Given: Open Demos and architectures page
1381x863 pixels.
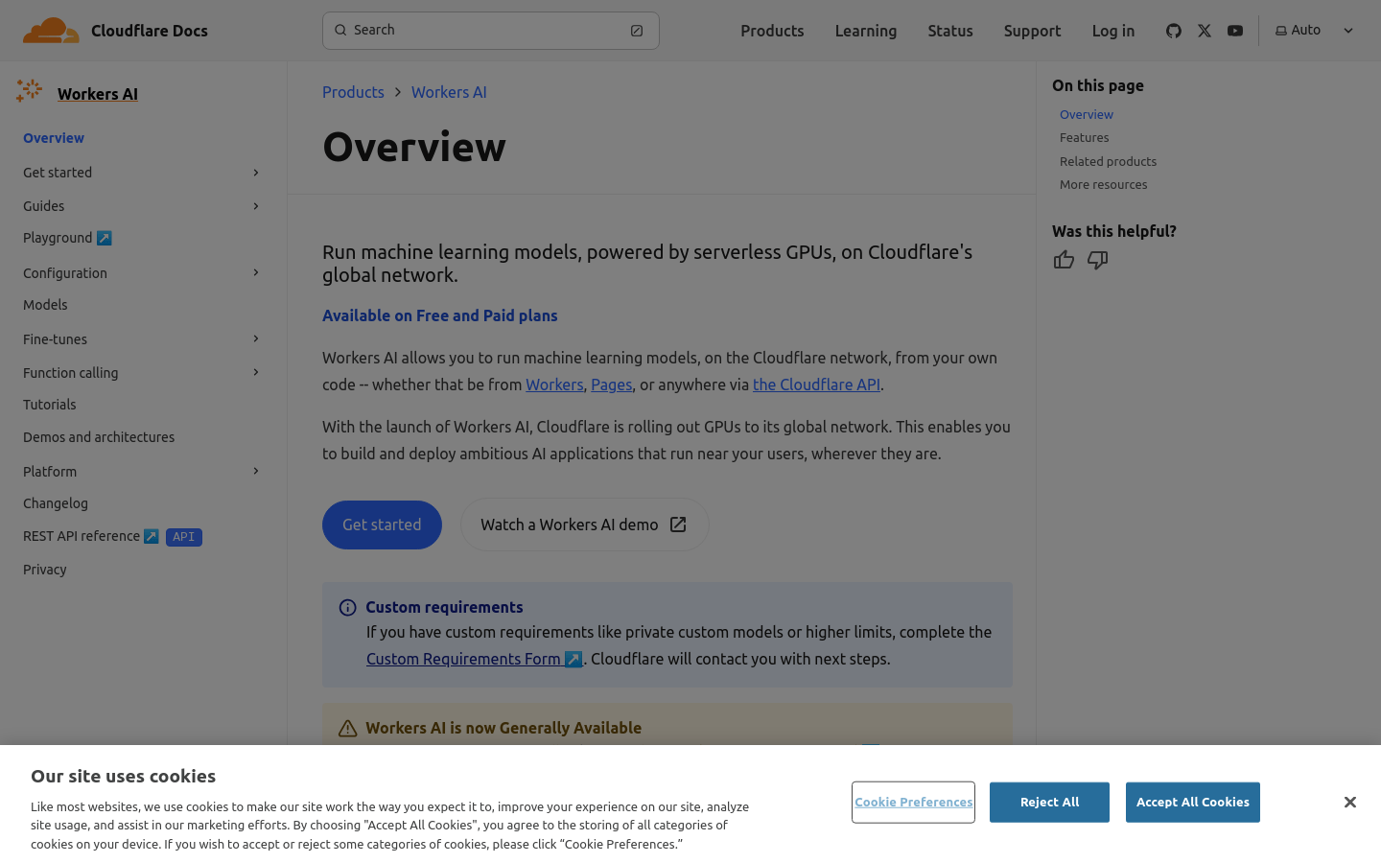Looking at the screenshot, I should point(99,437).
